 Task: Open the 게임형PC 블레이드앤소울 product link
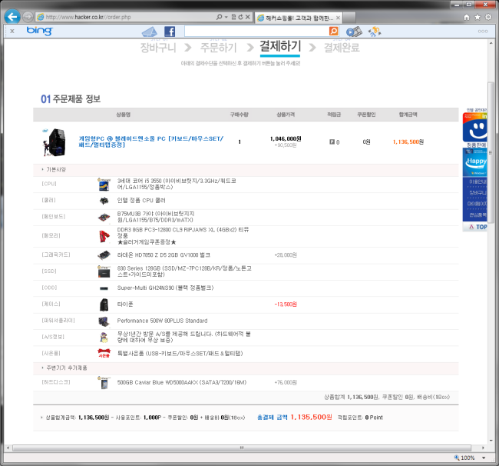pos(151,141)
